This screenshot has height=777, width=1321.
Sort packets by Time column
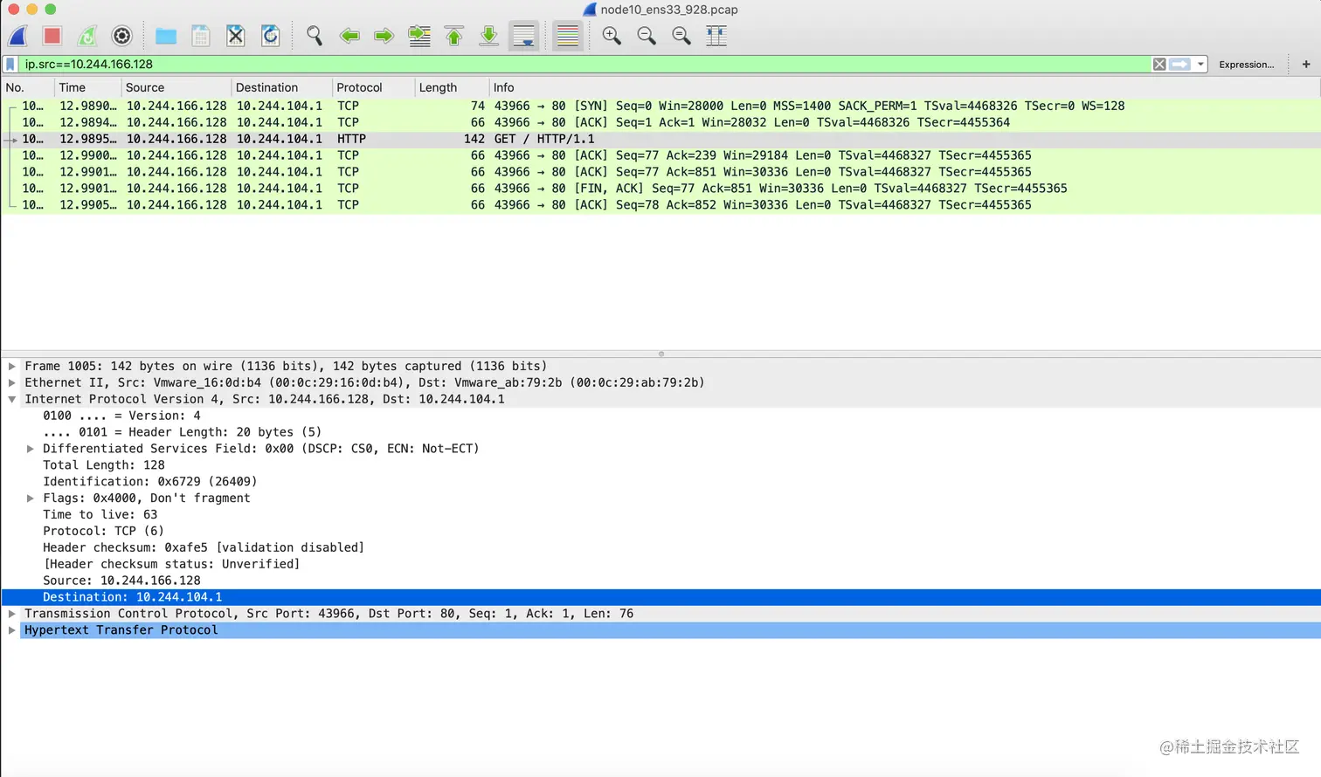[x=87, y=87]
